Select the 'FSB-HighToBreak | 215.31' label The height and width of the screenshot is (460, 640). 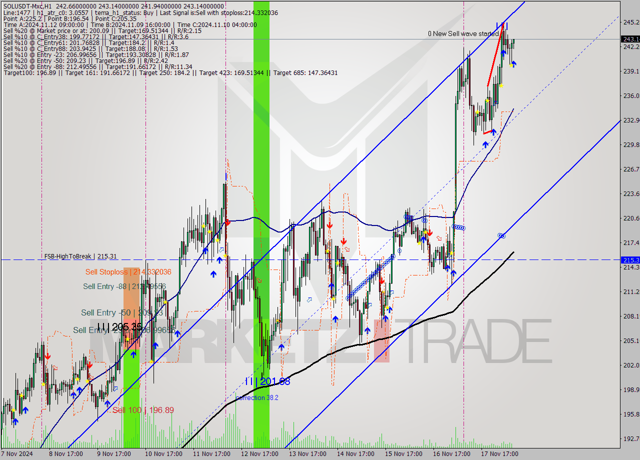pyautogui.click(x=80, y=256)
